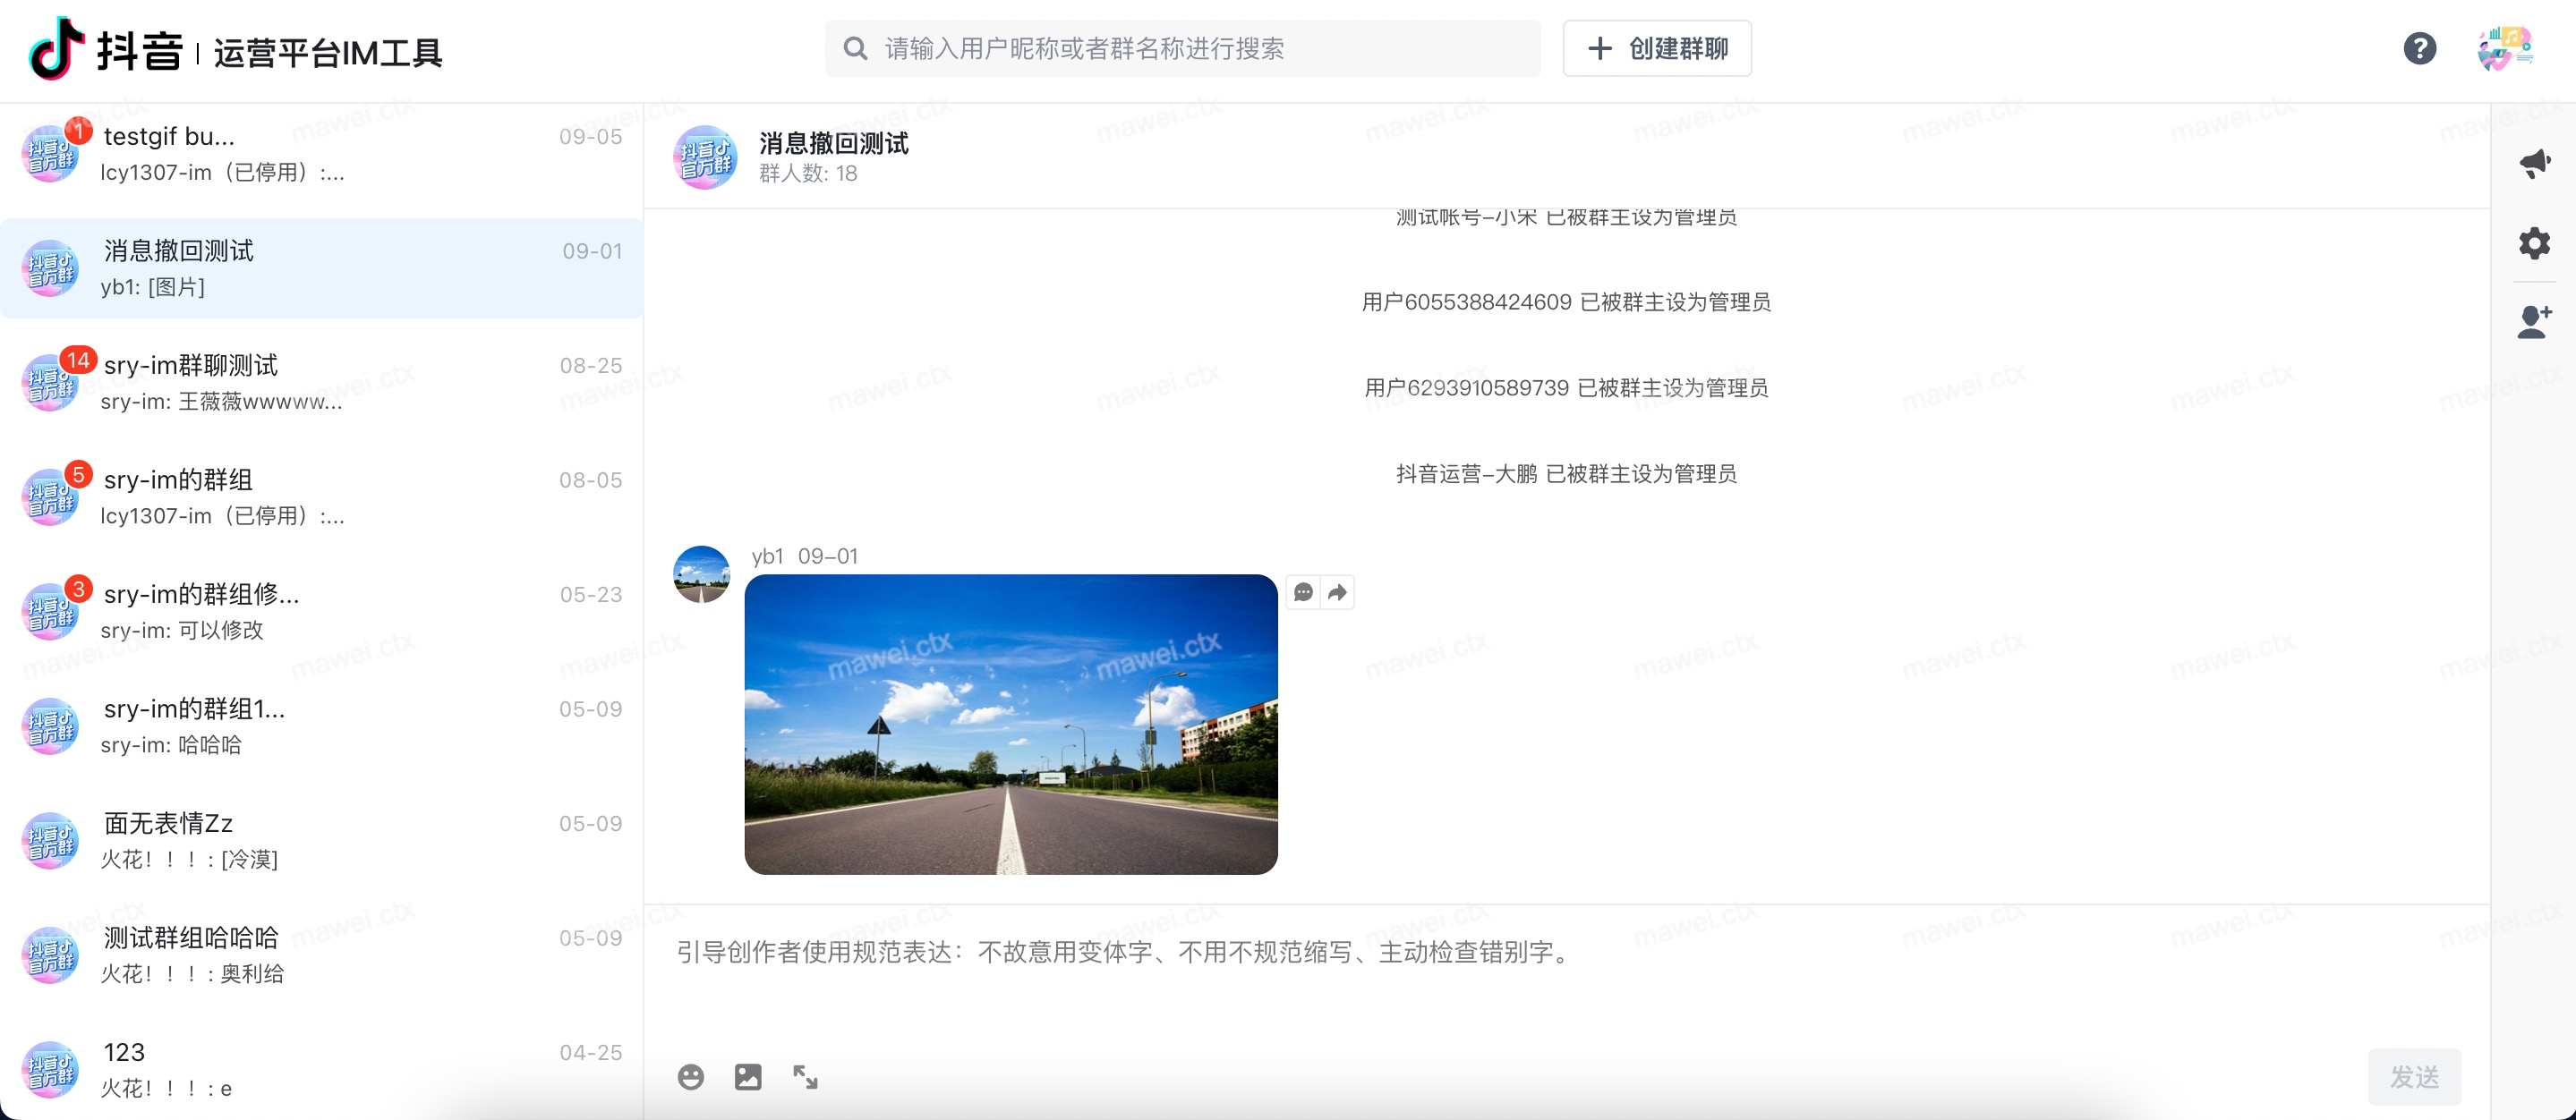Click avatar of testgif bu... chat
Viewport: 2576px width, 1120px height.
(x=50, y=154)
